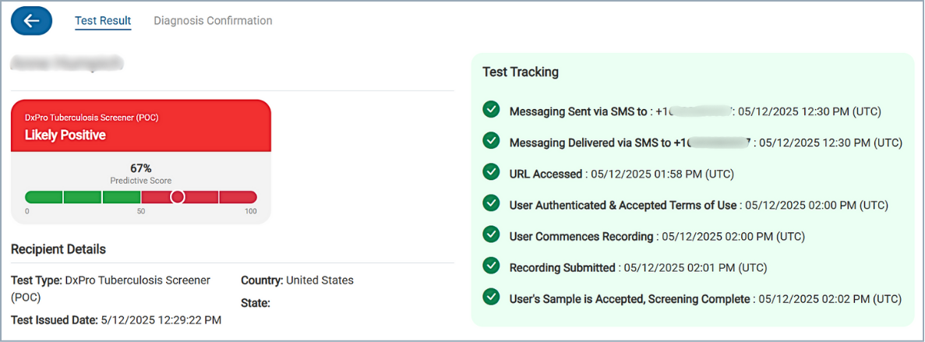925x342 pixels.
Task: Select the Country: United States text
Action: (298, 280)
